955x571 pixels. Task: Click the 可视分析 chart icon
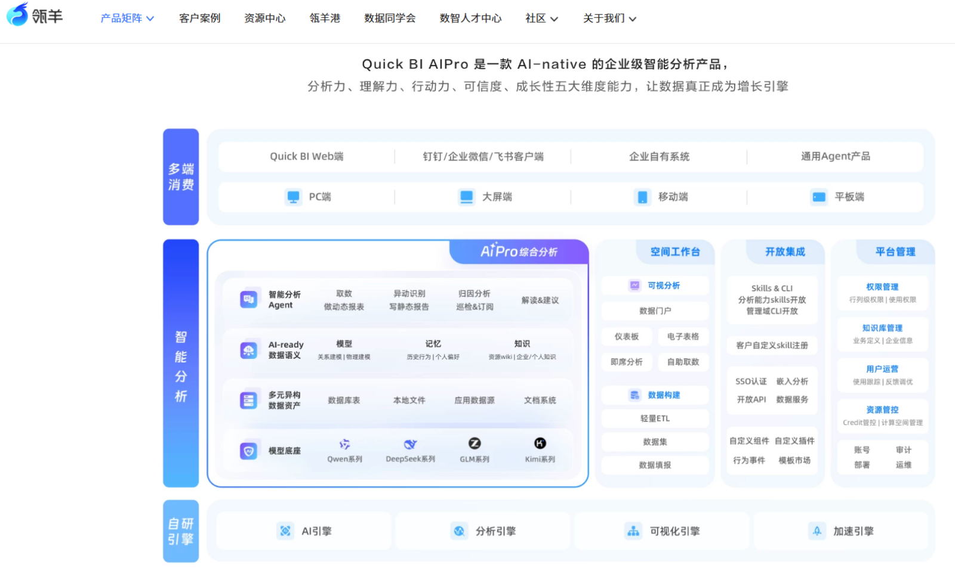pos(635,285)
